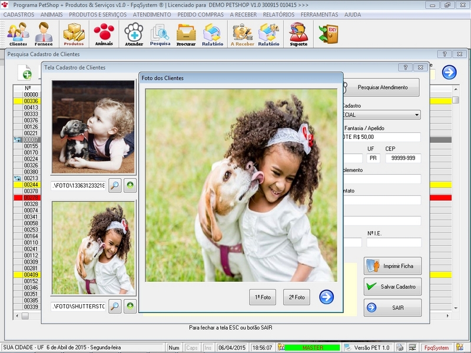The width and height of the screenshot is (471, 353).
Task: Open the Cadastro type dropdown arrow
Action: click(x=417, y=115)
